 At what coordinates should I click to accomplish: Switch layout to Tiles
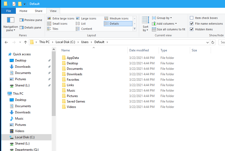click(53, 29)
